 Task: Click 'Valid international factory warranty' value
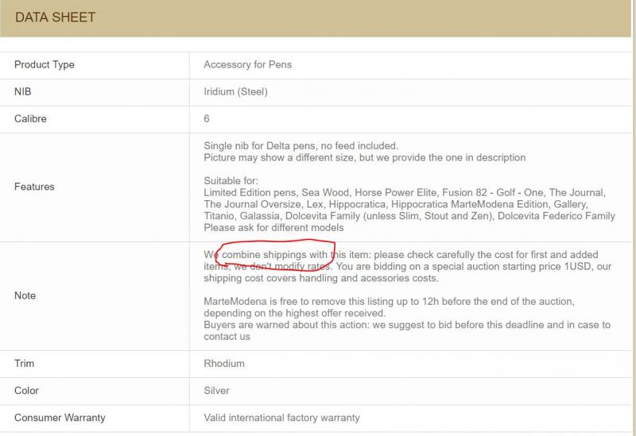coord(281,418)
